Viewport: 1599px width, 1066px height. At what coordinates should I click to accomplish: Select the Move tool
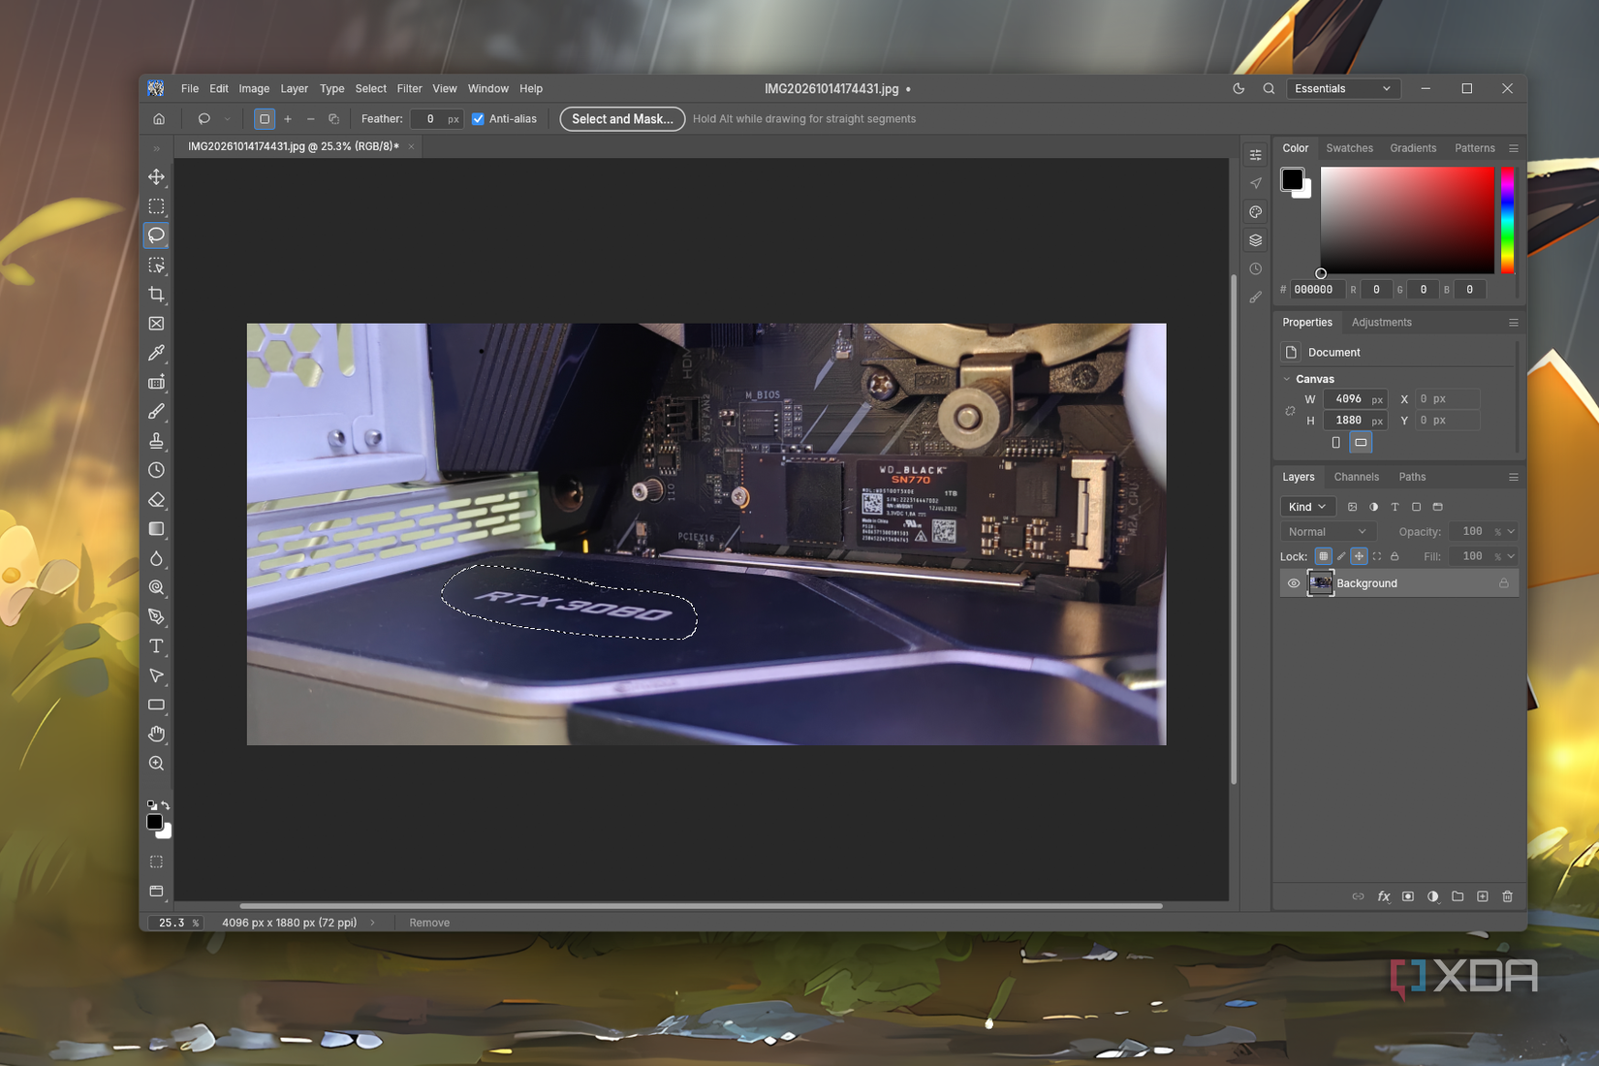click(156, 176)
